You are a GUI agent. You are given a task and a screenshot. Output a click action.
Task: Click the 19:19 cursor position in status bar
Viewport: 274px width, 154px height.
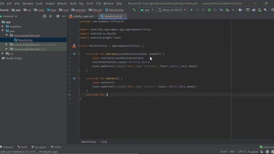click(x=223, y=152)
